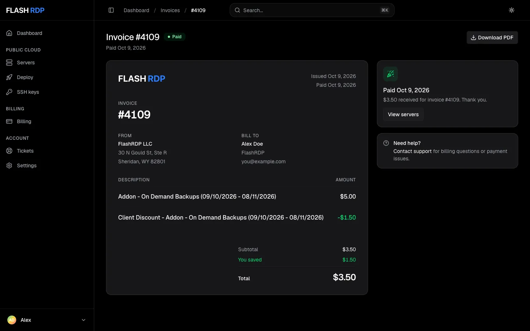Click the Deploy rocket icon
This screenshot has height=331, width=530.
click(9, 77)
